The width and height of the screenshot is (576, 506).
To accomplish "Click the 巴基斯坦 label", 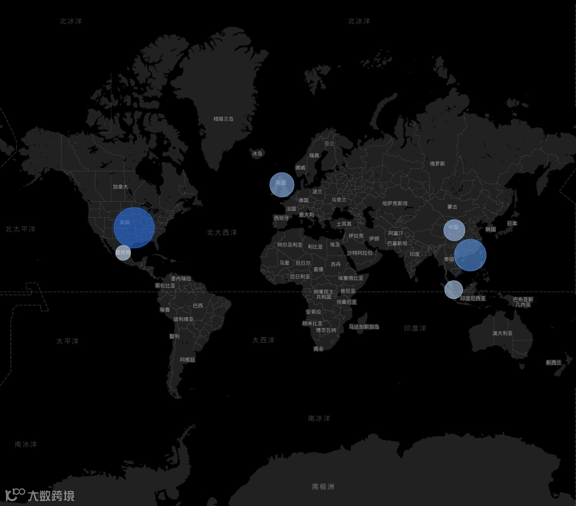I will (x=397, y=243).
